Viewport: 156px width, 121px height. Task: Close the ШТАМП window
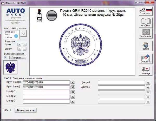coord(150,2)
